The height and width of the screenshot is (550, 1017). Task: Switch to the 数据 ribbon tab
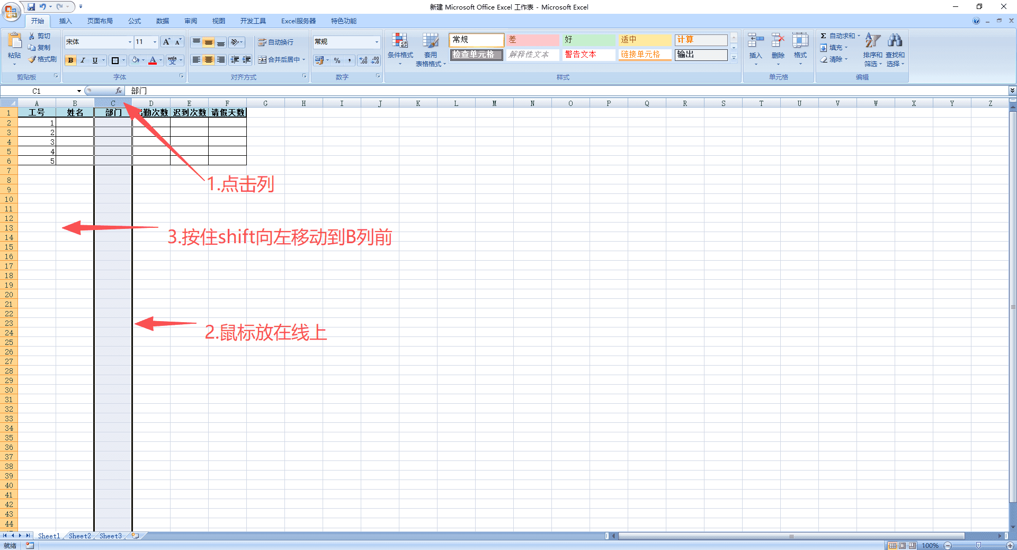(163, 21)
